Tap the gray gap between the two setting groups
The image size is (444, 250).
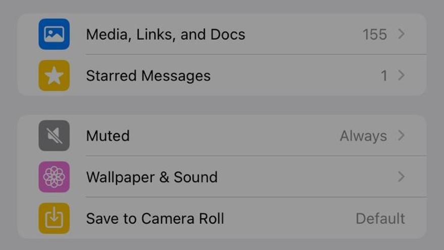point(222,105)
